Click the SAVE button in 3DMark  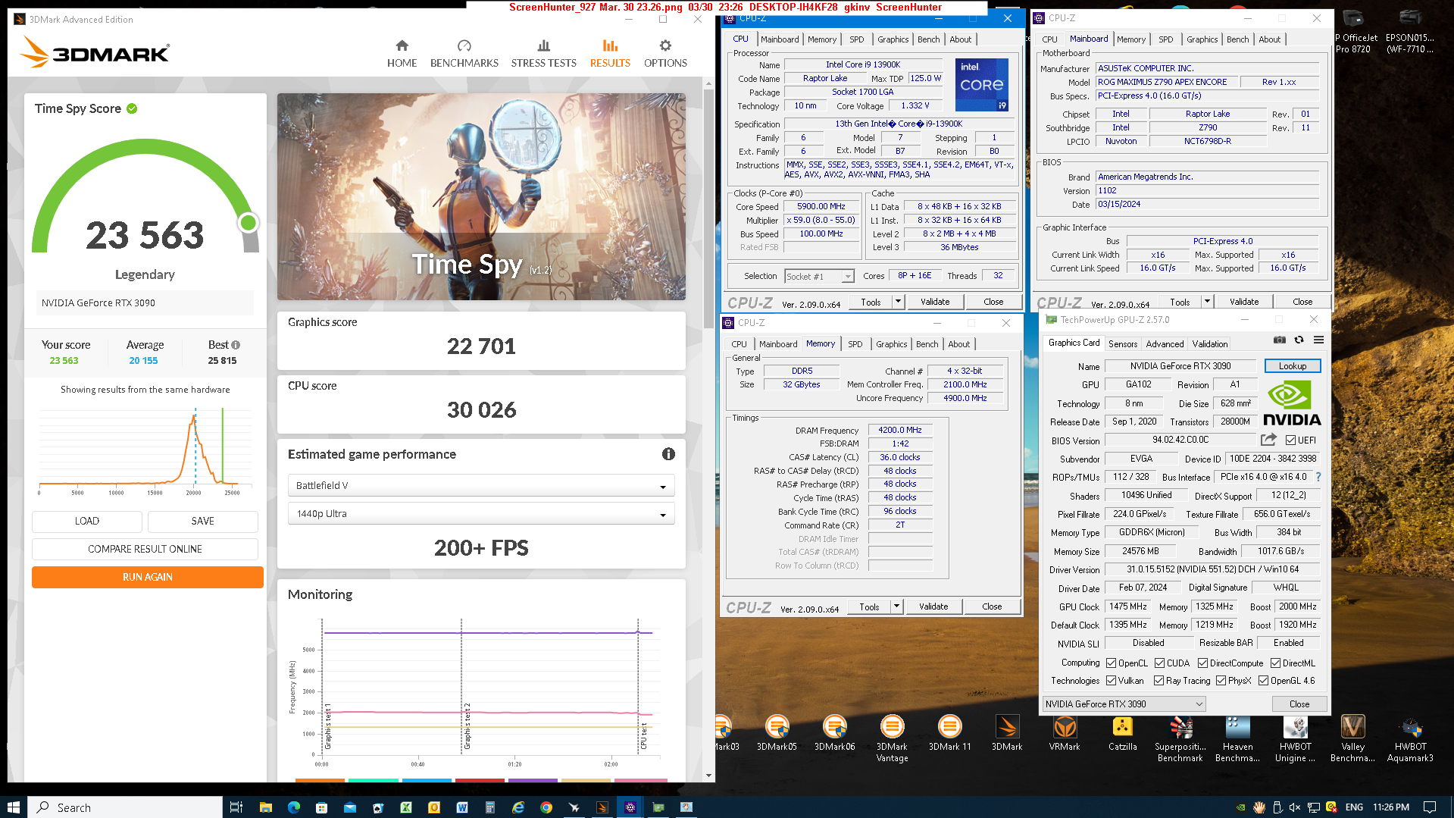(202, 522)
